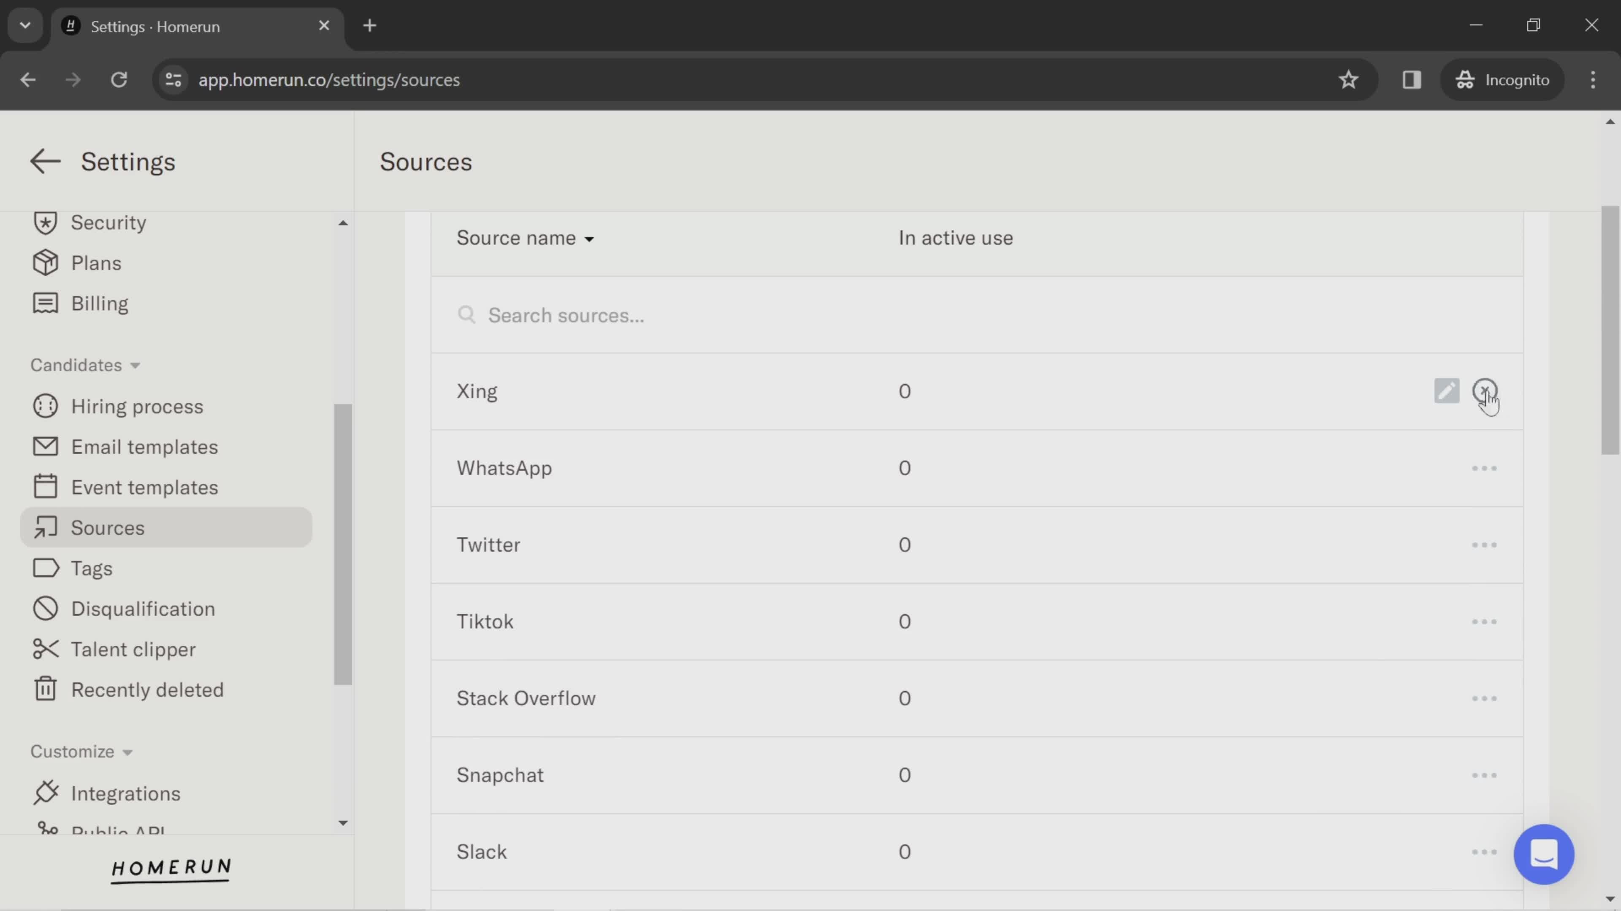
Task: Open the three-dot menu for Snapchat
Action: click(x=1484, y=775)
